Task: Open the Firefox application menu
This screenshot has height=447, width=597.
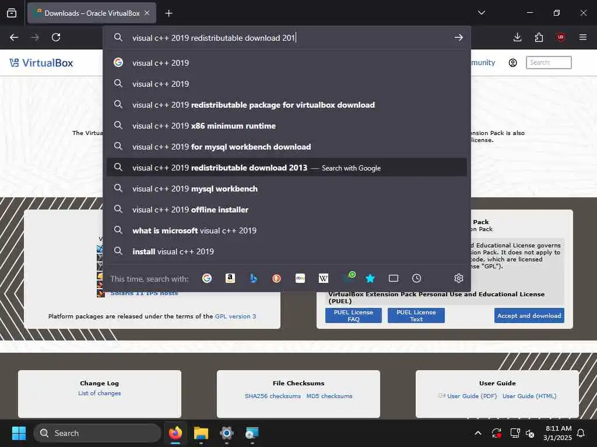Action: pos(582,37)
